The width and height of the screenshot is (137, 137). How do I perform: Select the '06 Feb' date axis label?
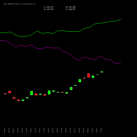coord(9,130)
